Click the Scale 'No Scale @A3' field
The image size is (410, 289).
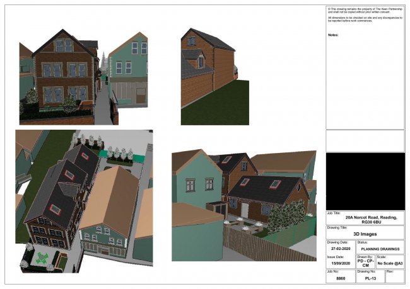pos(390,263)
